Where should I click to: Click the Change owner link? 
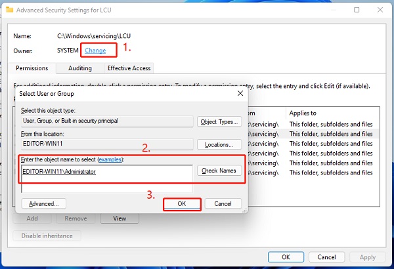tap(95, 51)
